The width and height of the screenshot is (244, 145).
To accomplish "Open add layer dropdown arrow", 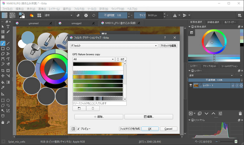I will pyautogui.click(x=194, y=114).
